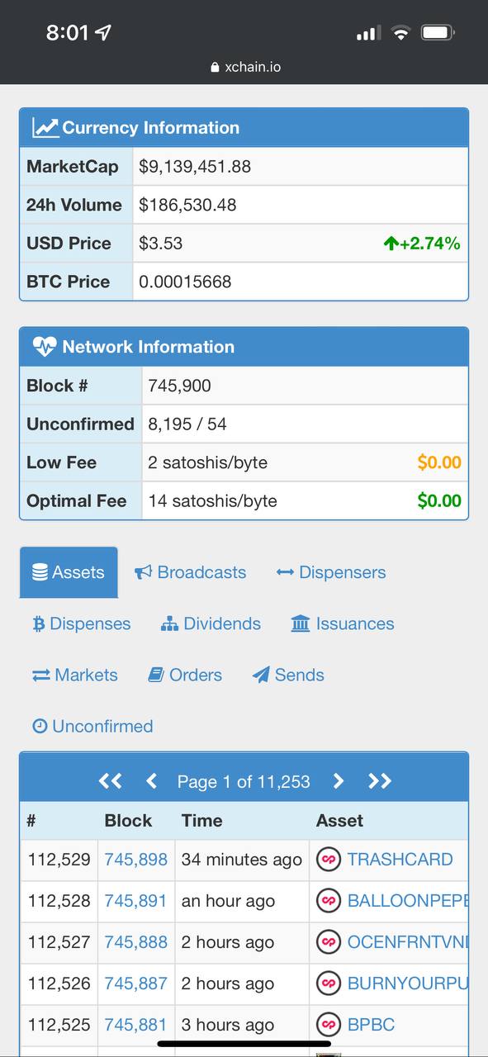Click the chart icon in the Currency Information header

pyautogui.click(x=45, y=128)
